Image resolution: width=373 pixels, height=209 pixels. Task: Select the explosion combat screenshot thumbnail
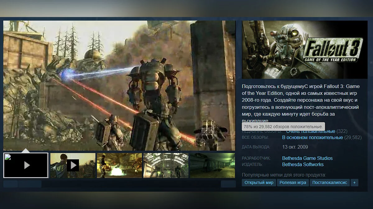coord(119,165)
